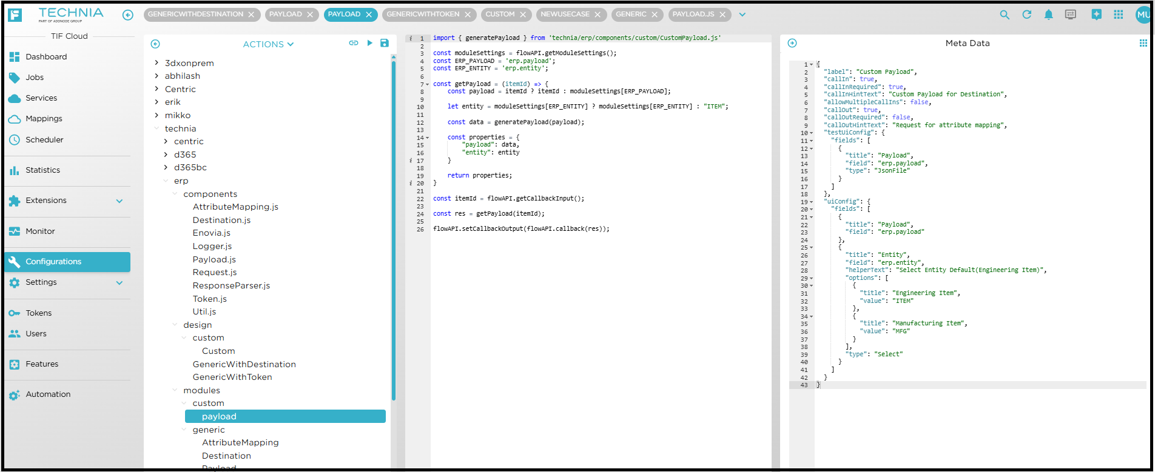The height and width of the screenshot is (472, 1155).
Task: Open the apps grid icon in the top bar
Action: point(1119,15)
